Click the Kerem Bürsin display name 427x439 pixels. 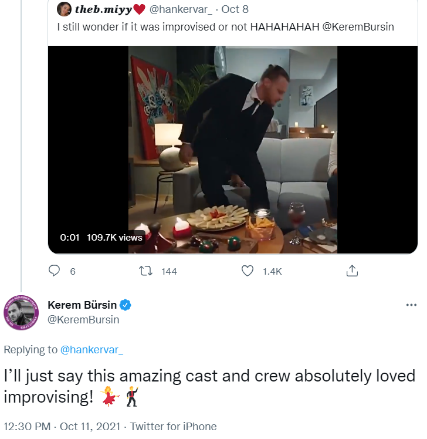[x=82, y=305]
